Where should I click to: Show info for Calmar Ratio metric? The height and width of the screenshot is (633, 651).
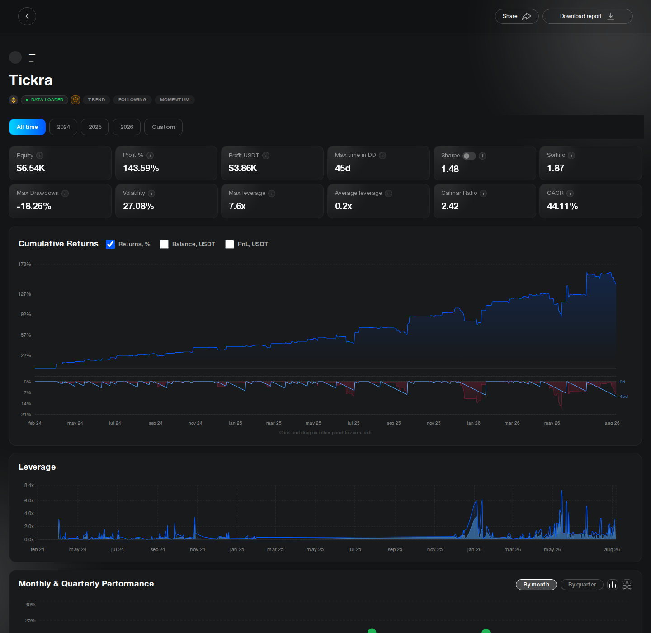[x=483, y=194]
